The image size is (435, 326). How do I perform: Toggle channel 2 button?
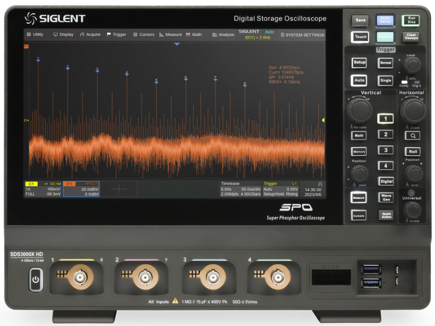tap(385, 135)
